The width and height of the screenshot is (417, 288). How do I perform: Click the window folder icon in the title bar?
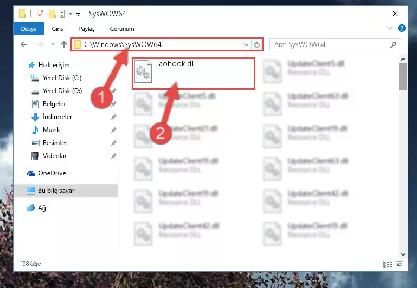pos(23,14)
